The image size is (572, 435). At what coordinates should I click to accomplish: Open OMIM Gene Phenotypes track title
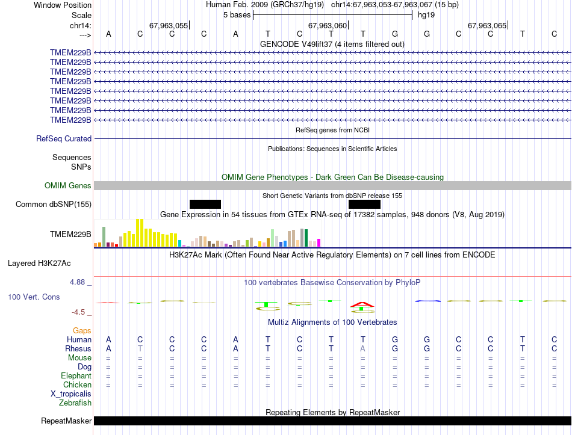[x=332, y=177]
